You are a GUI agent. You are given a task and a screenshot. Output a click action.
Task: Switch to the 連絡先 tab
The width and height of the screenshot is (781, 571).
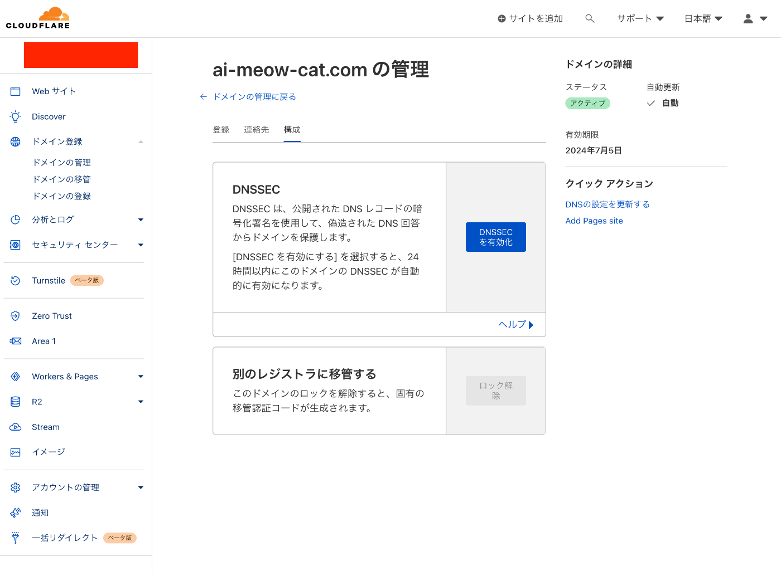(x=257, y=130)
